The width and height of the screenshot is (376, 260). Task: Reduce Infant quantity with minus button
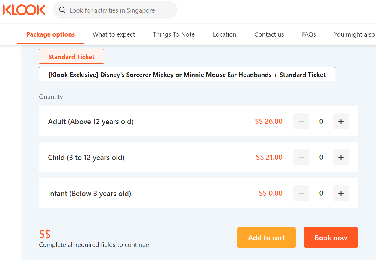[301, 193]
